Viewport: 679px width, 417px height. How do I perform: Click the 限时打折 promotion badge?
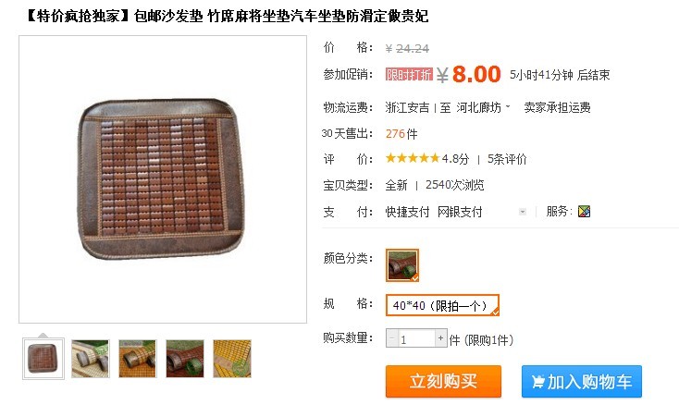point(409,75)
